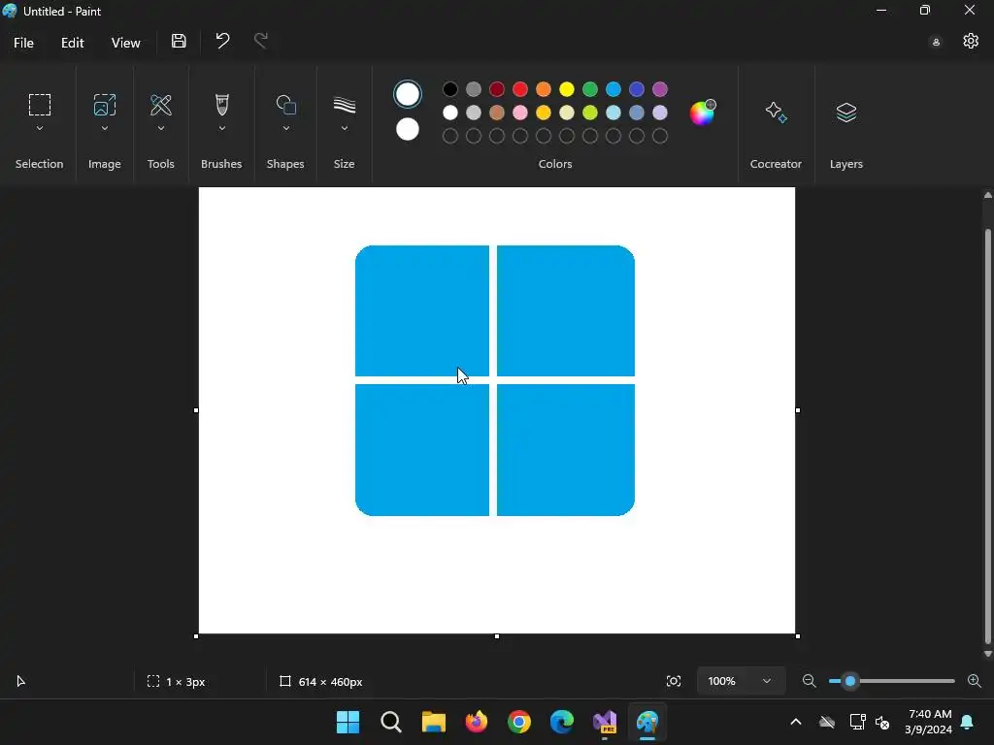The height and width of the screenshot is (745, 994).
Task: Launch Google Chrome from taskbar
Action: (519, 722)
